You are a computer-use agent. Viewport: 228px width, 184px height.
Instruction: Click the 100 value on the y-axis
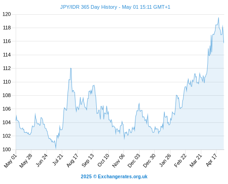7,149
